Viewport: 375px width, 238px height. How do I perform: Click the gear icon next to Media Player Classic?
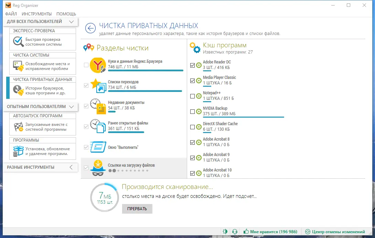[x=199, y=81]
